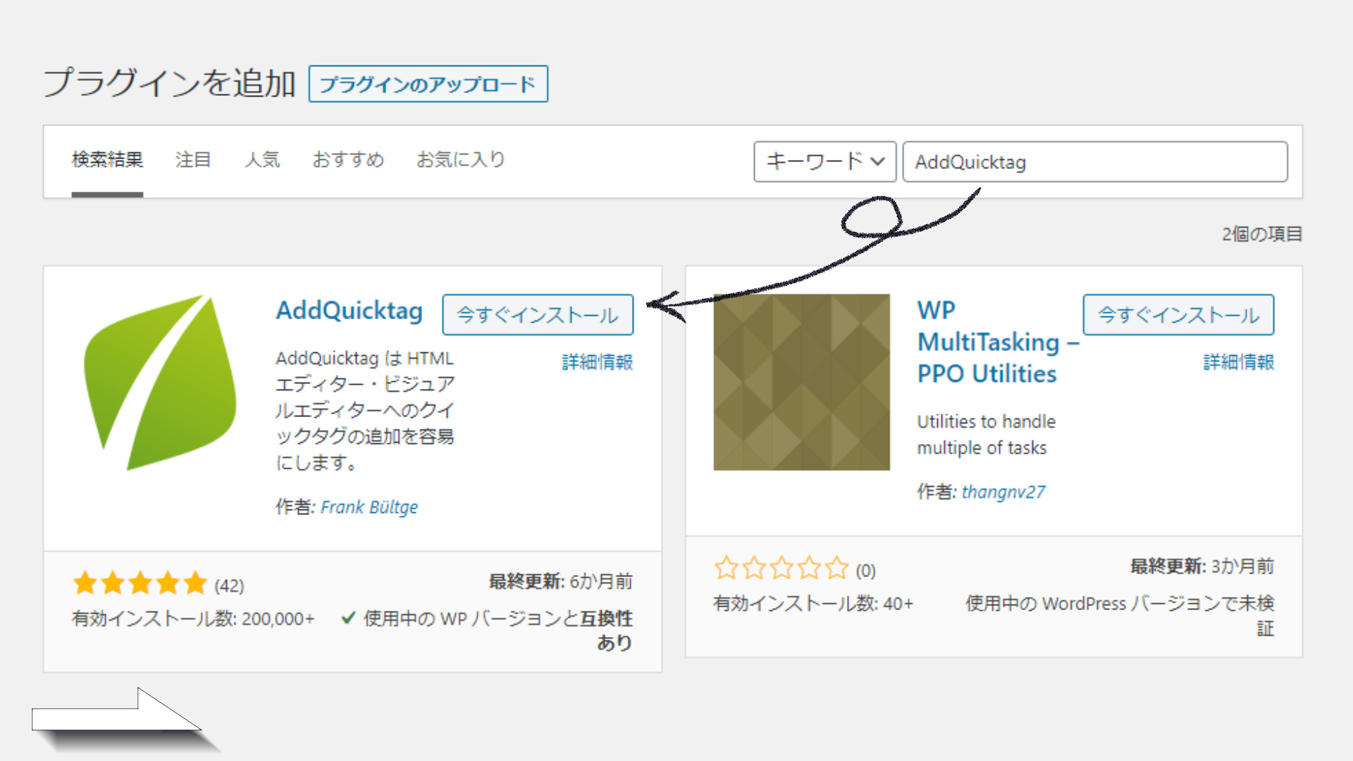Install AddQuicktag with 今すぐインストール button
This screenshot has height=761, width=1353.
538,314
